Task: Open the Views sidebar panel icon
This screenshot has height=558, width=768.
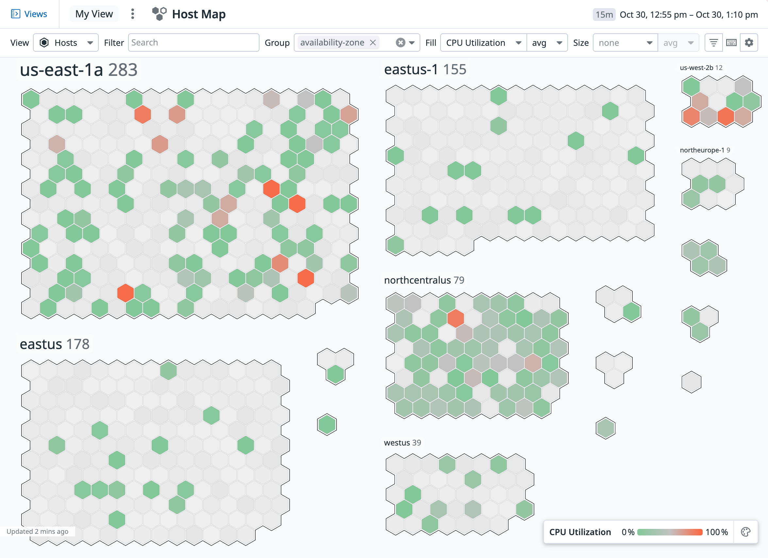Action: tap(16, 14)
